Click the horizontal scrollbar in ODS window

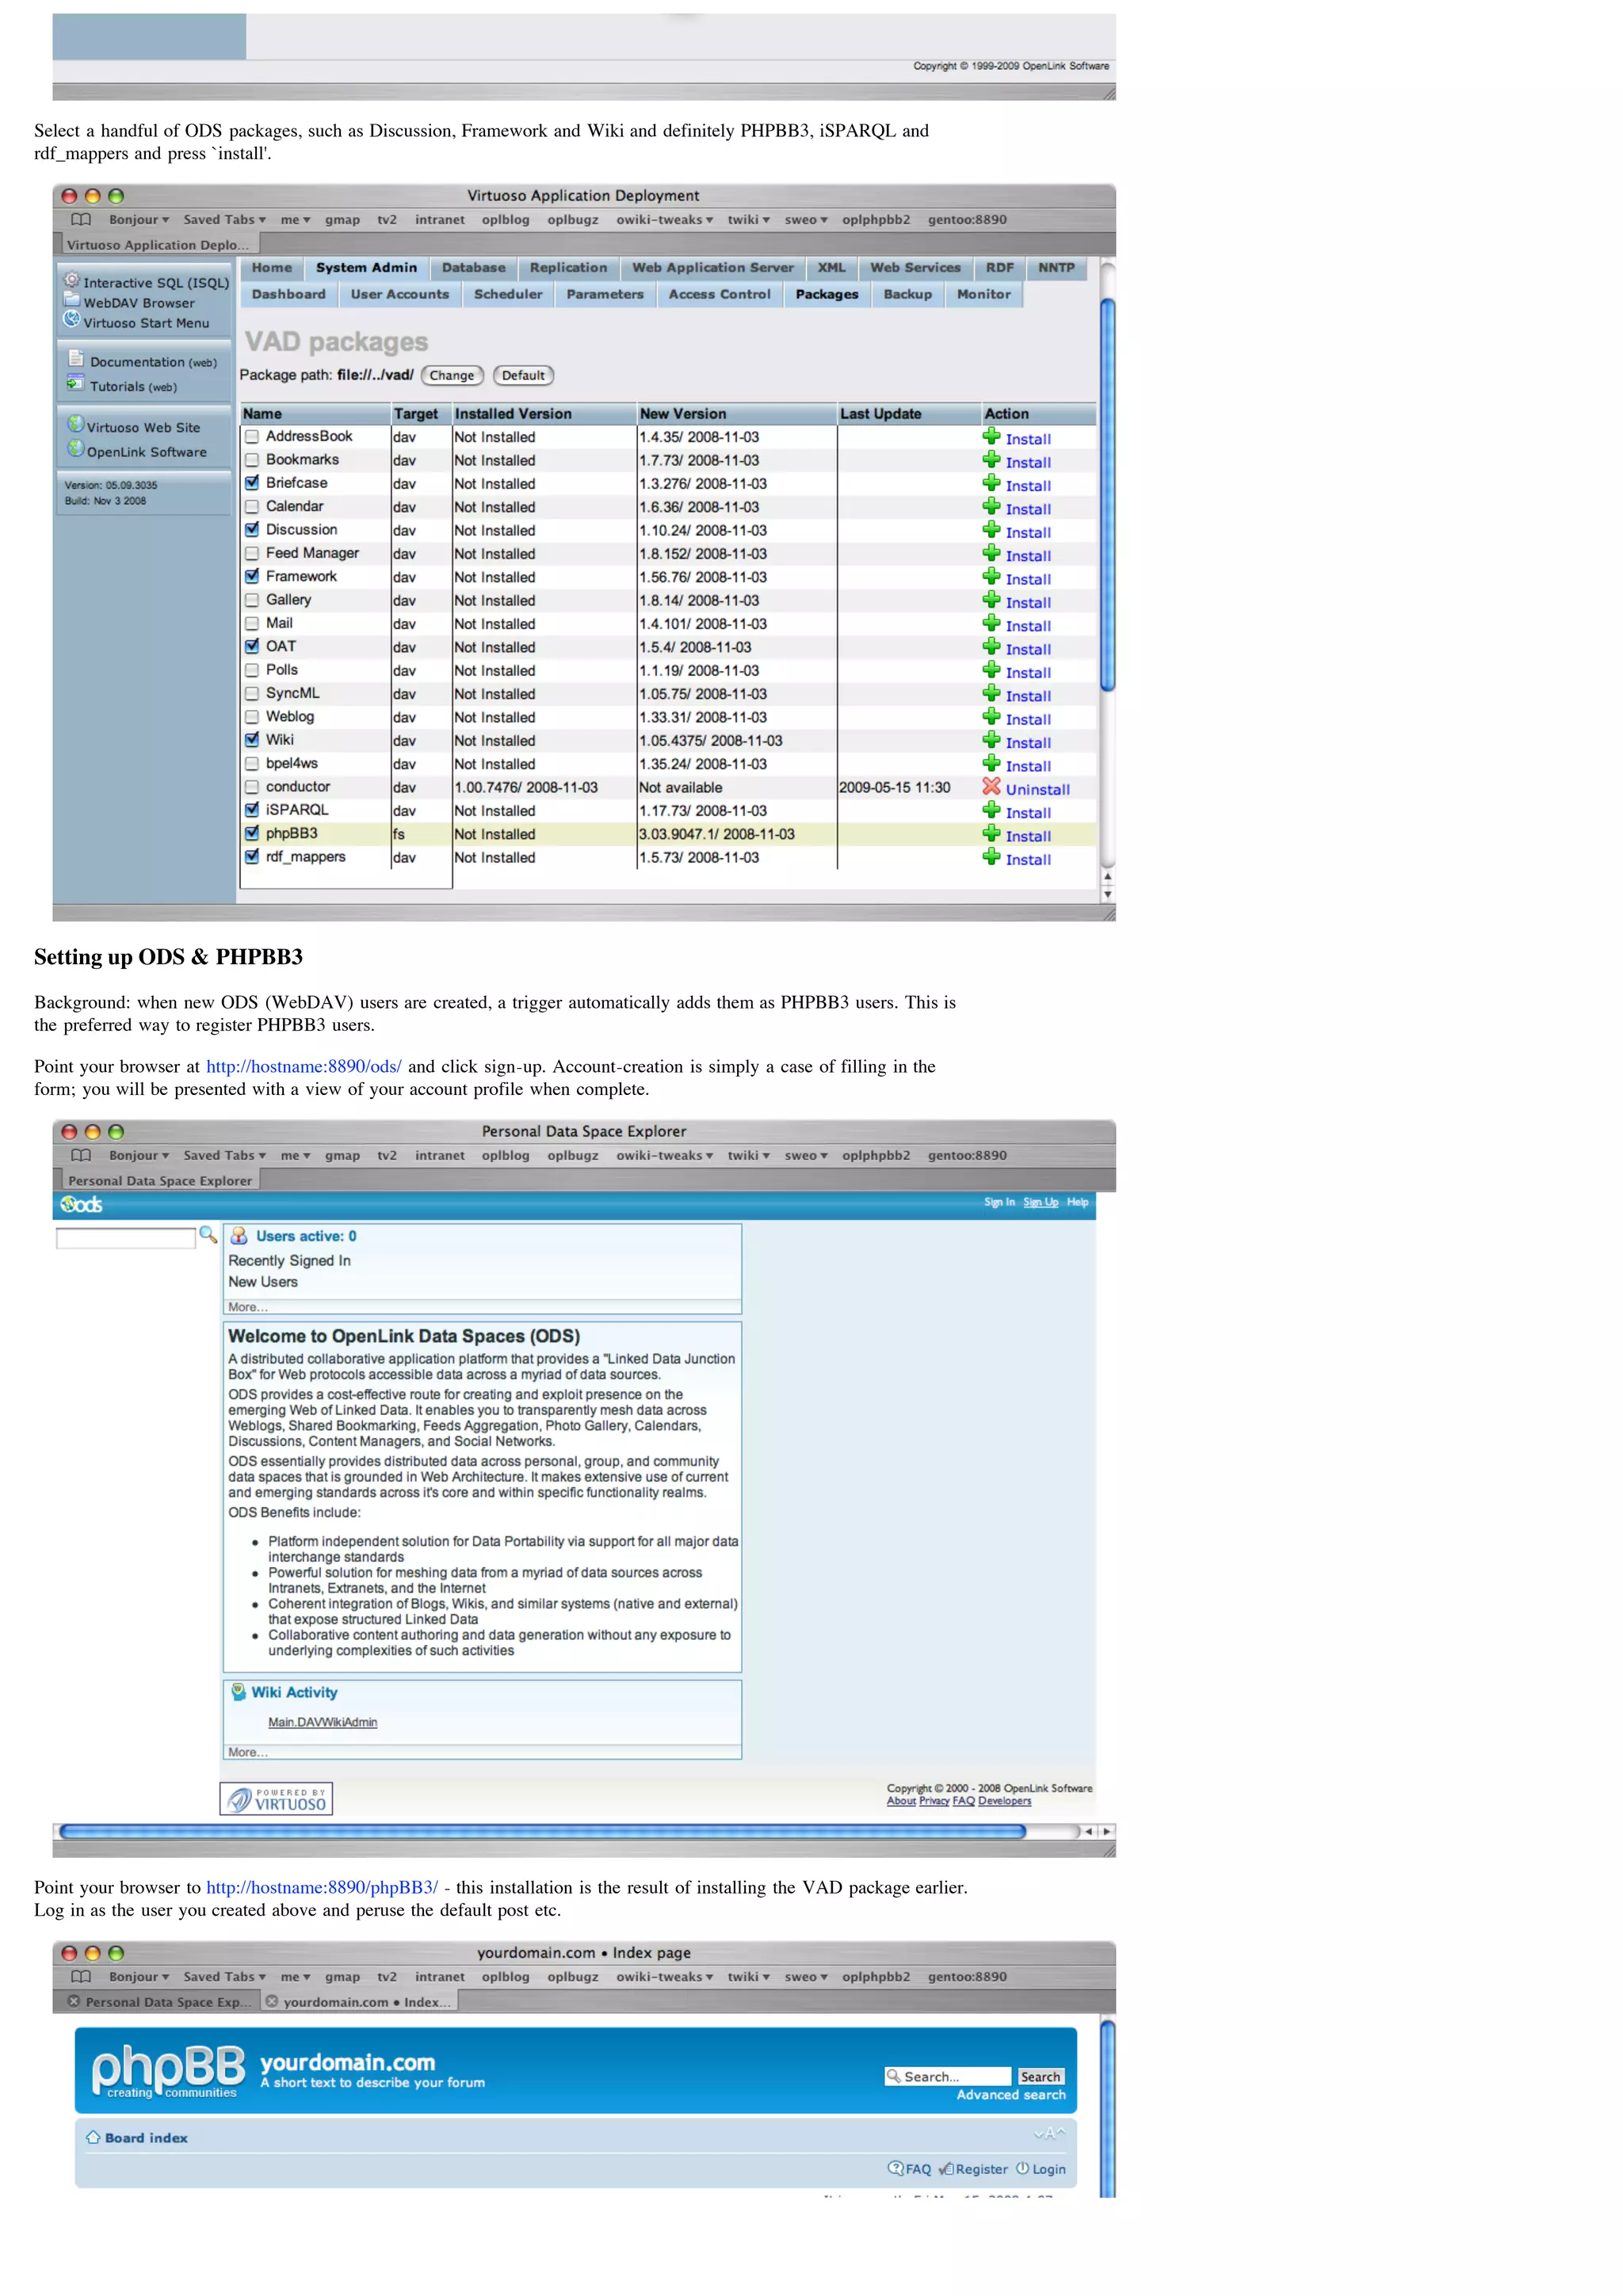(543, 1832)
